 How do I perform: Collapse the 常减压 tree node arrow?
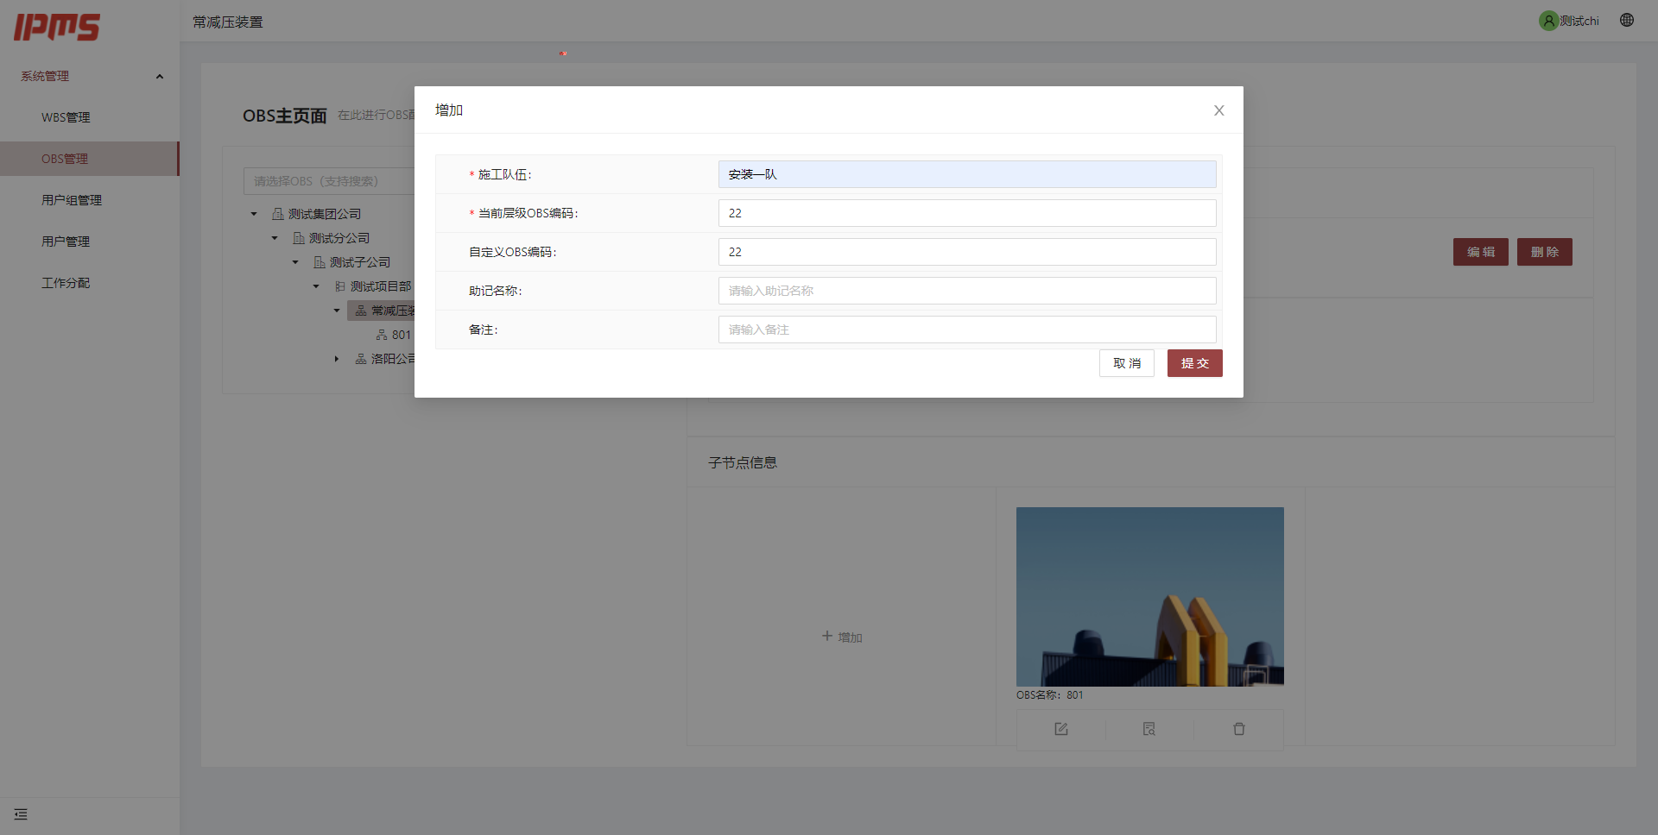337,311
